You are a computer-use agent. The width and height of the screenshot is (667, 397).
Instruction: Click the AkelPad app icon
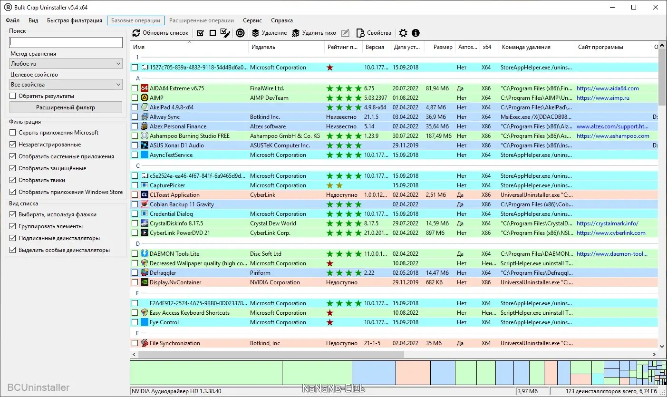coord(145,107)
